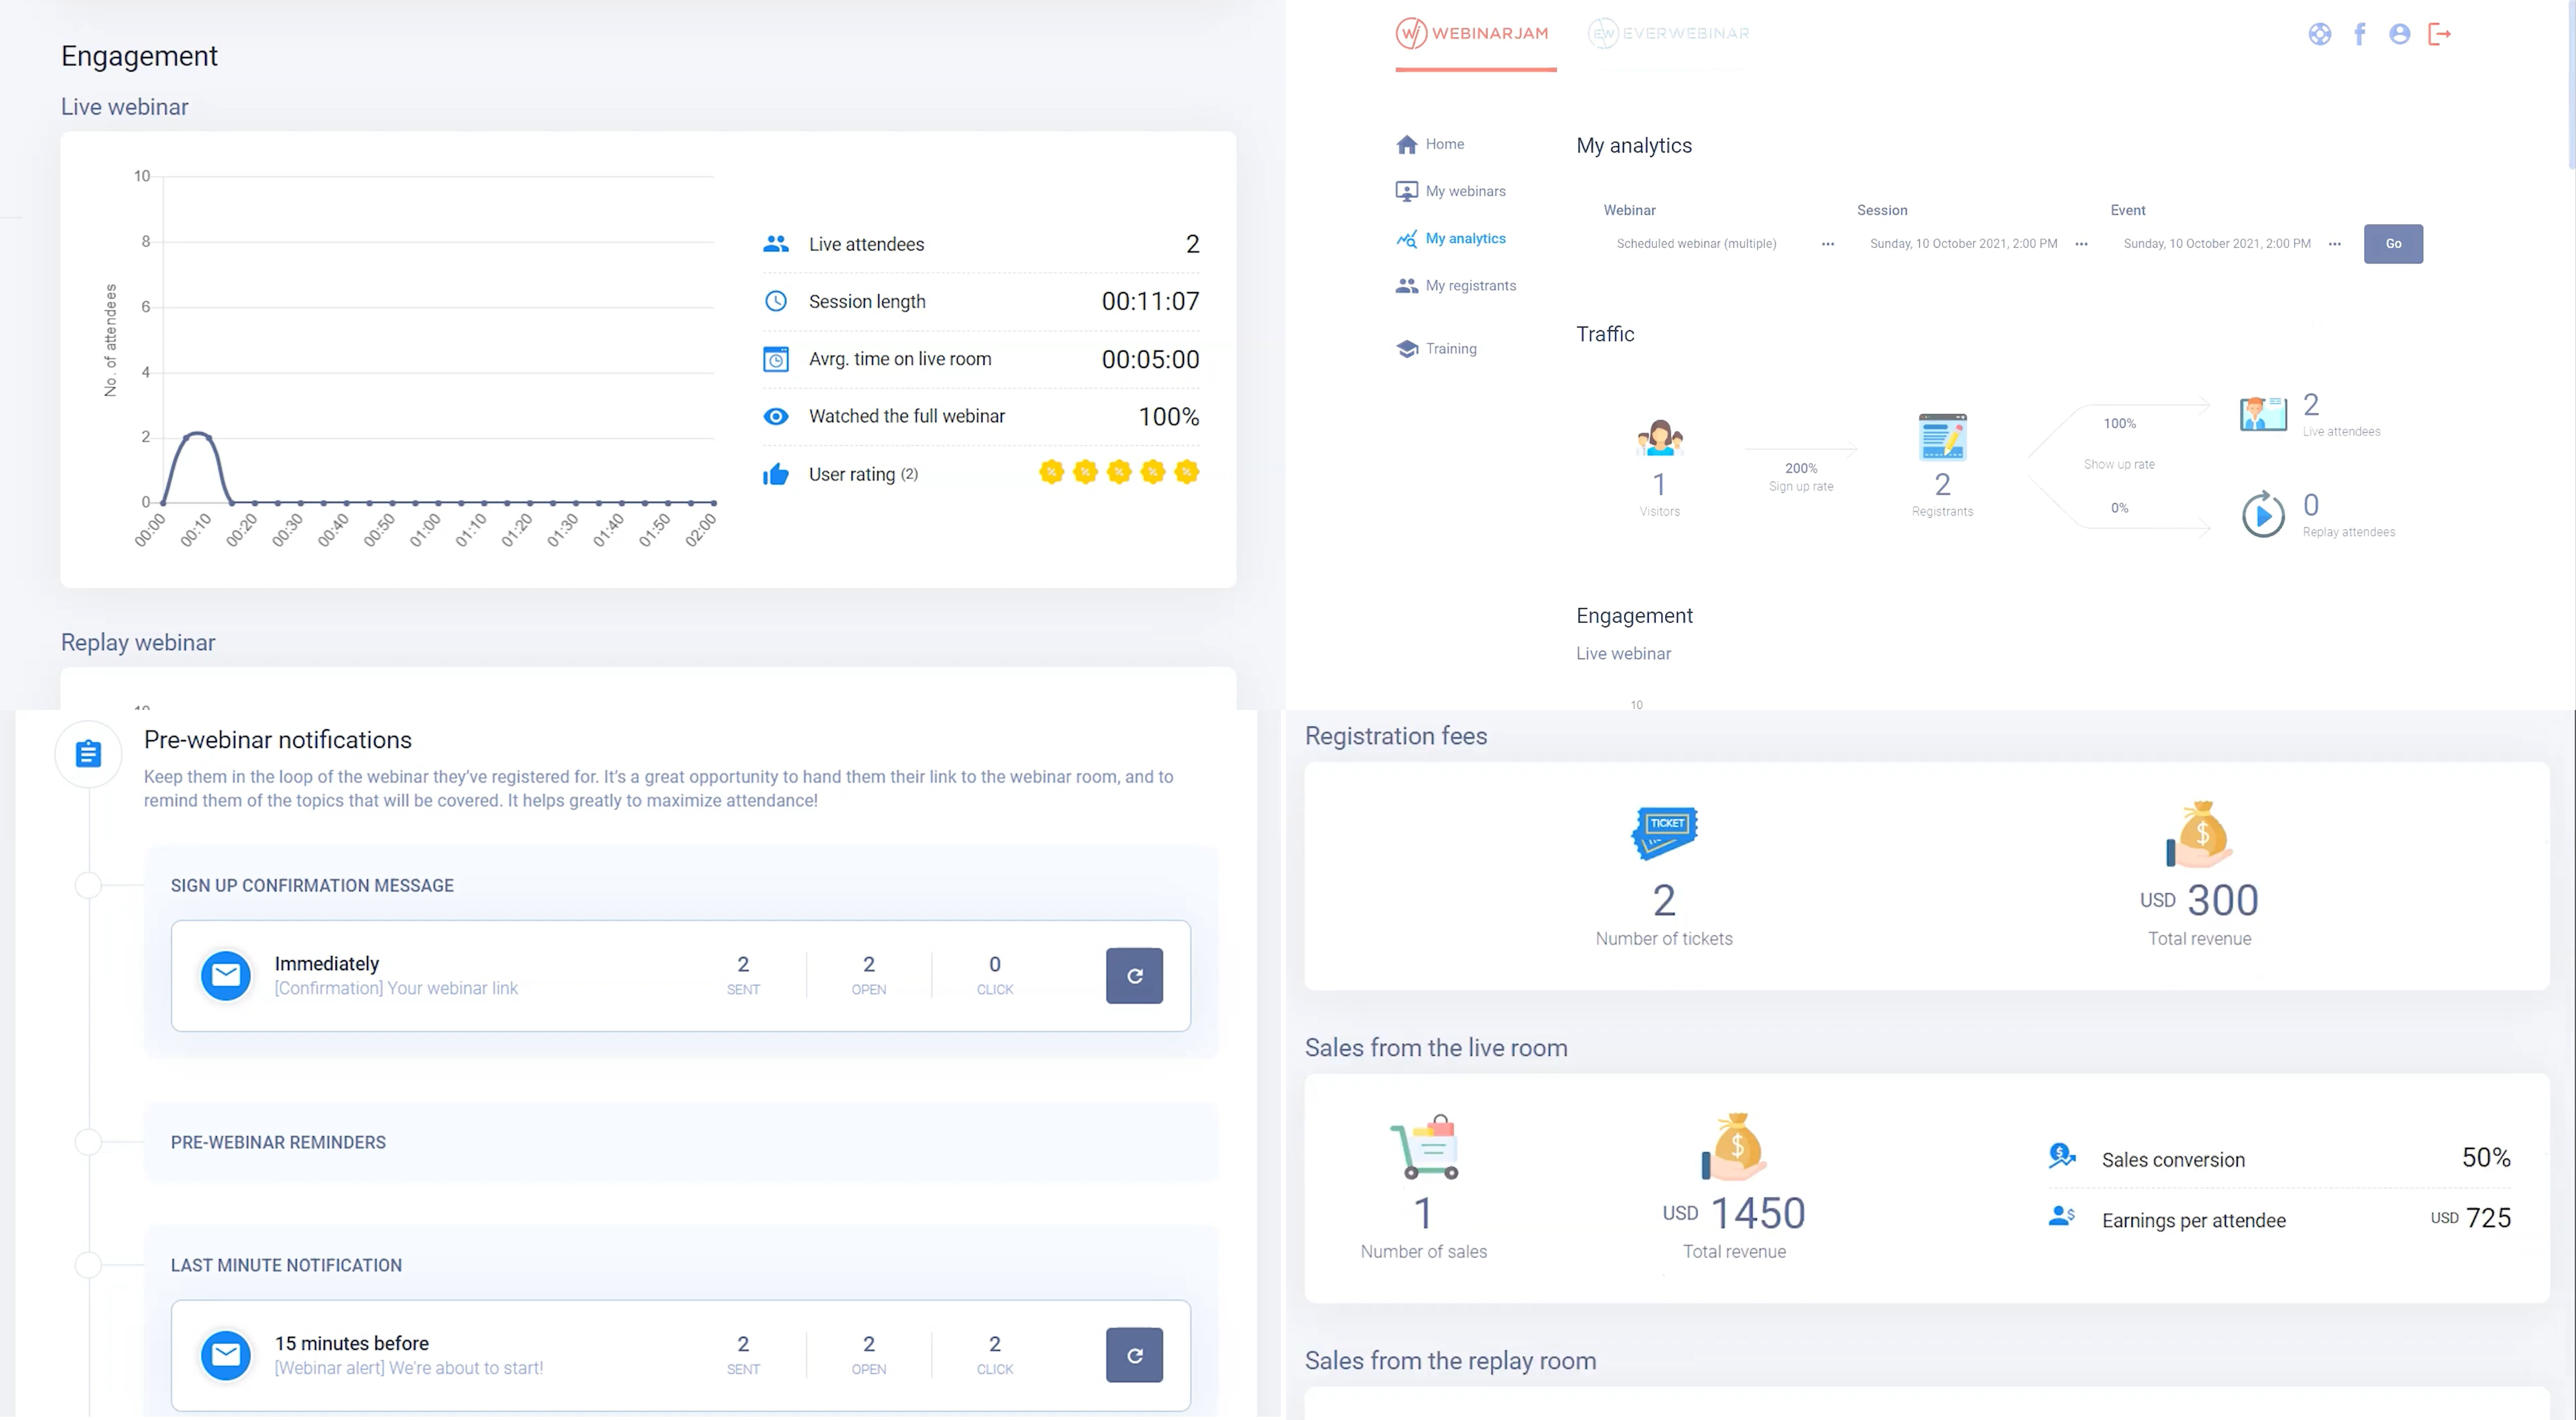
Task: Click refresh button on confirmation message
Action: click(1135, 974)
